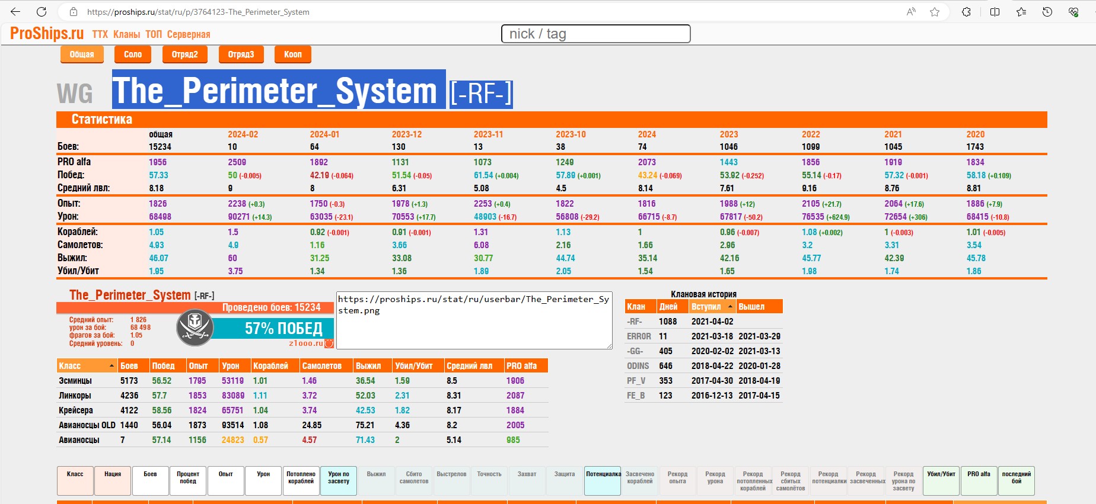View site info via the lock icon

point(74,12)
